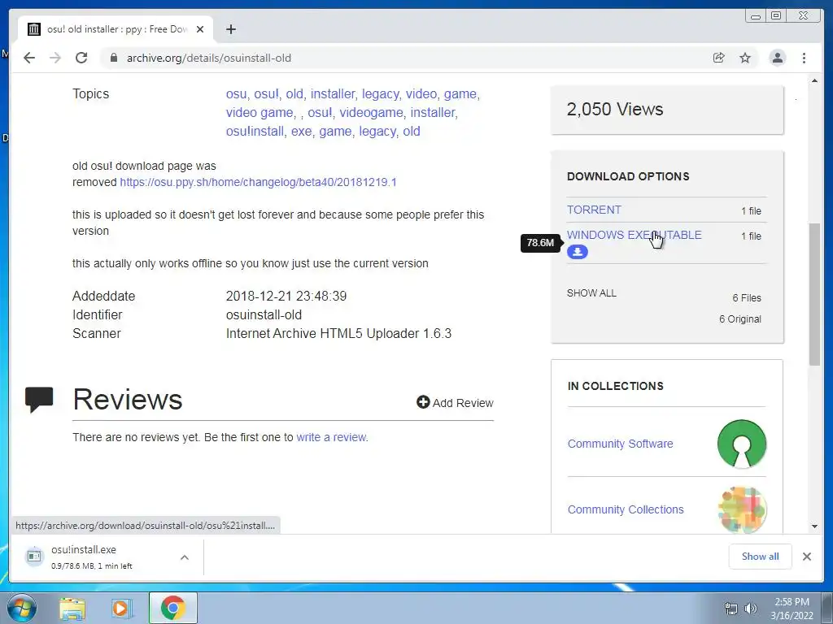Click the address bar URL field
This screenshot has width=833, height=624.
403,58
